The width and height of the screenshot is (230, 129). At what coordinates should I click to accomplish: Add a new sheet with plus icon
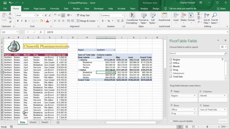(x=58, y=122)
